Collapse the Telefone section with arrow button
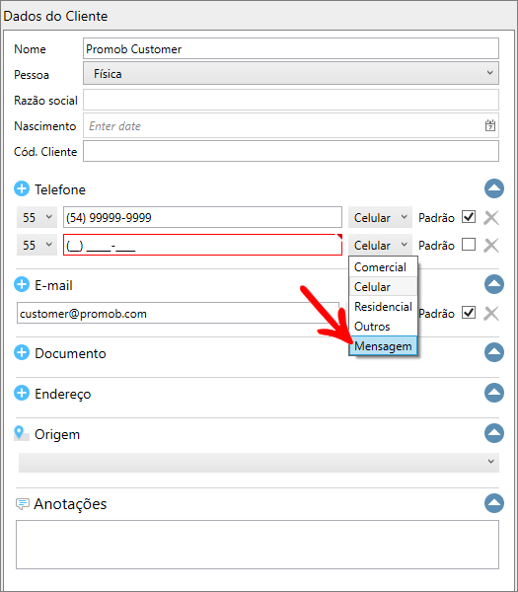 click(494, 188)
